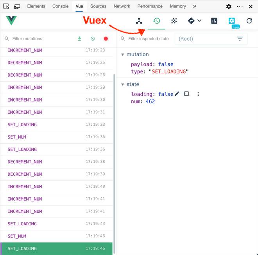Open the Performance chart tab icon
The image size is (258, 255).
tap(214, 21)
